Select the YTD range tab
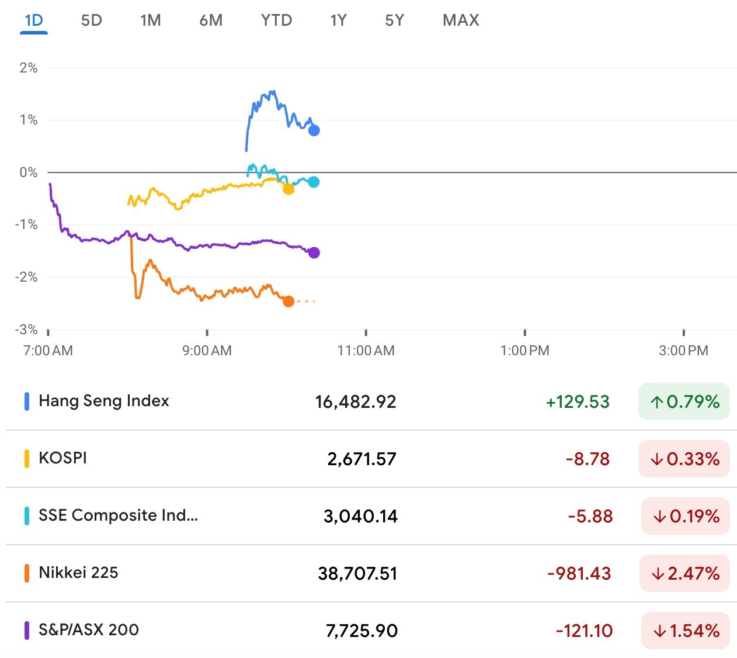This screenshot has height=658, width=737. click(276, 20)
